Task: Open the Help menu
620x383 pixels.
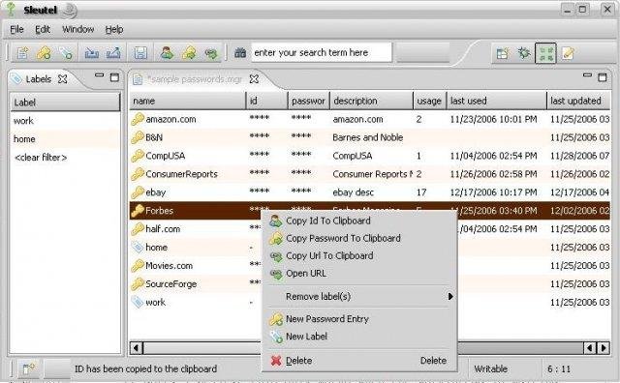Action: (x=114, y=29)
